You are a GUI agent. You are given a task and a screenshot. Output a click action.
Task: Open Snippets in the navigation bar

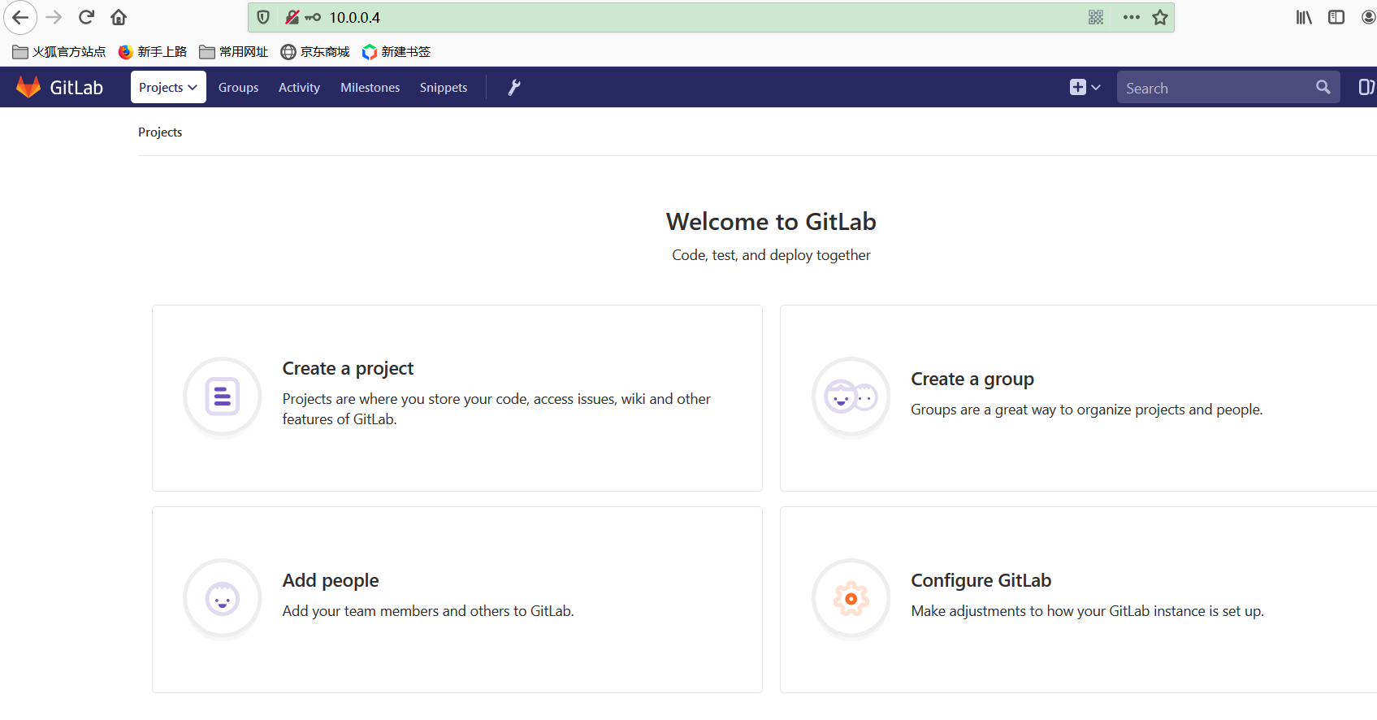(x=444, y=87)
